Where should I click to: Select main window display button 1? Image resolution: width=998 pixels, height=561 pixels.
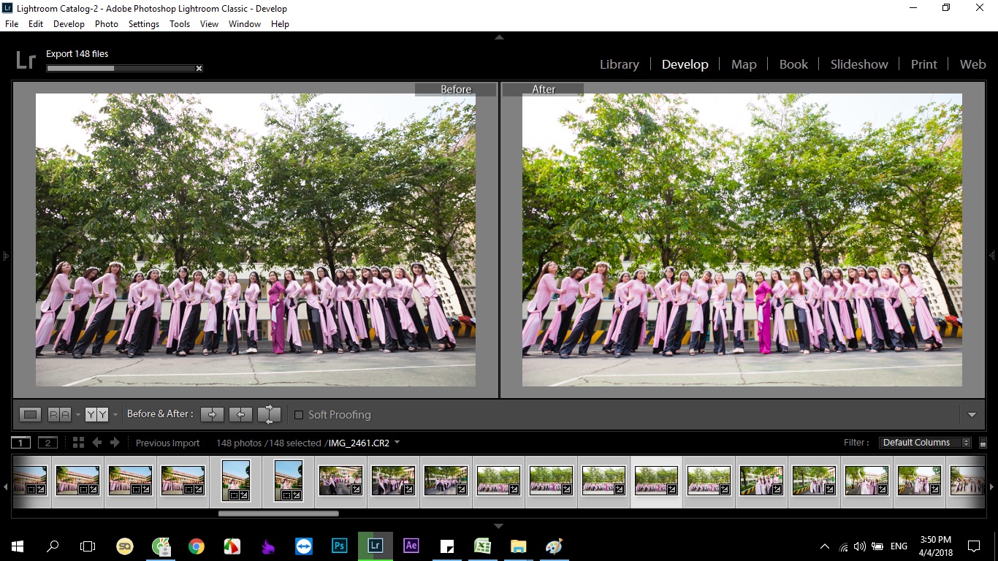[x=20, y=443]
